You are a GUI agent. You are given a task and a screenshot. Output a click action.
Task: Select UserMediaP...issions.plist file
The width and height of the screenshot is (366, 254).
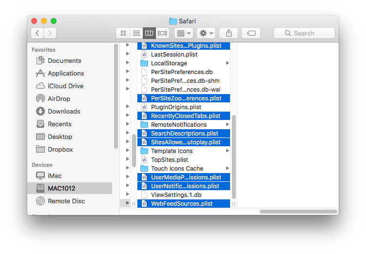[x=184, y=177]
